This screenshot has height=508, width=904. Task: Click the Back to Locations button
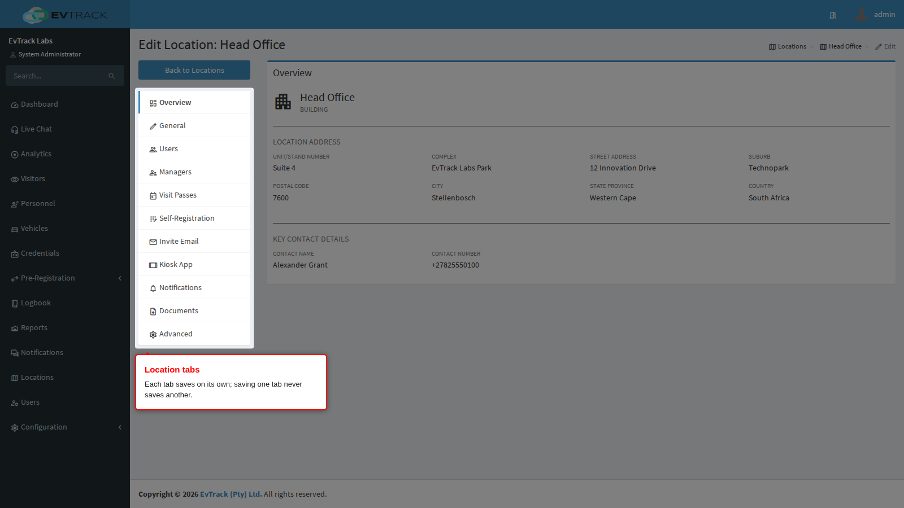[x=194, y=70]
